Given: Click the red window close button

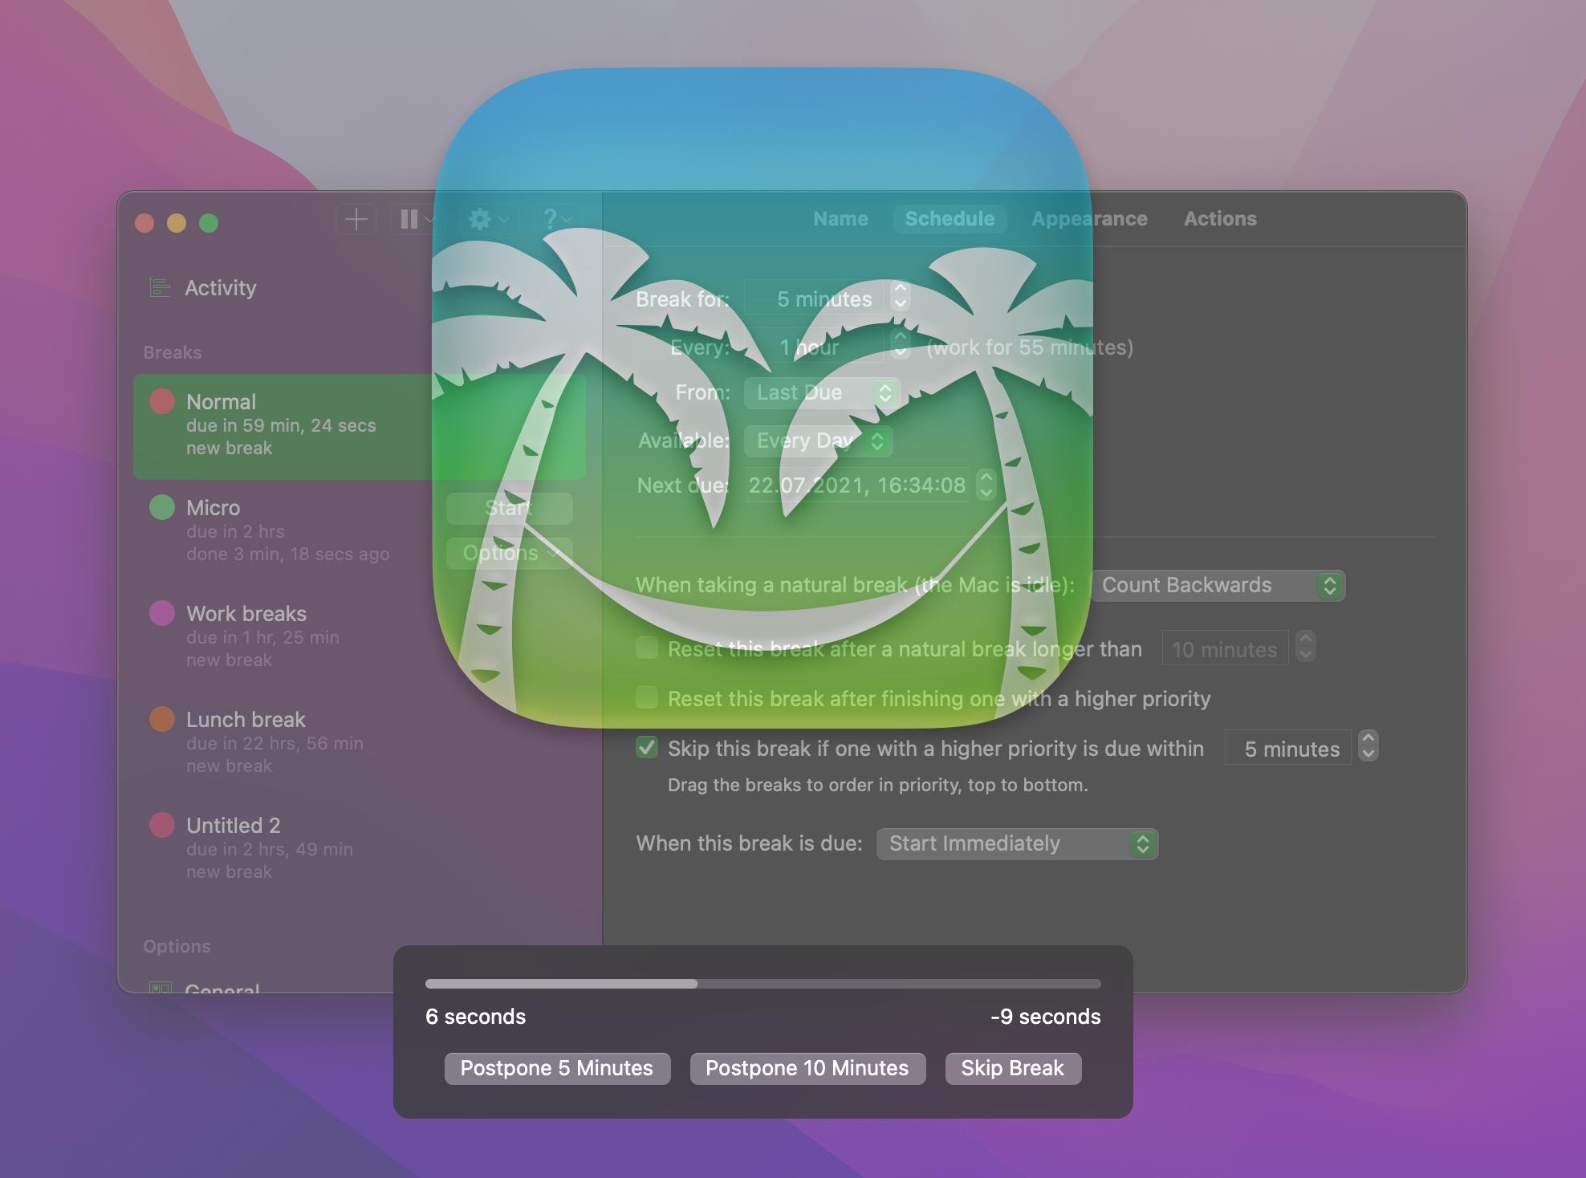Looking at the screenshot, I should pyautogui.click(x=144, y=222).
